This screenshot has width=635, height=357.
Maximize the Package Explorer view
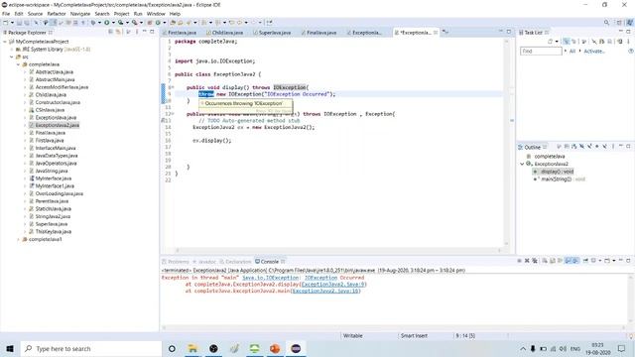[152, 32]
